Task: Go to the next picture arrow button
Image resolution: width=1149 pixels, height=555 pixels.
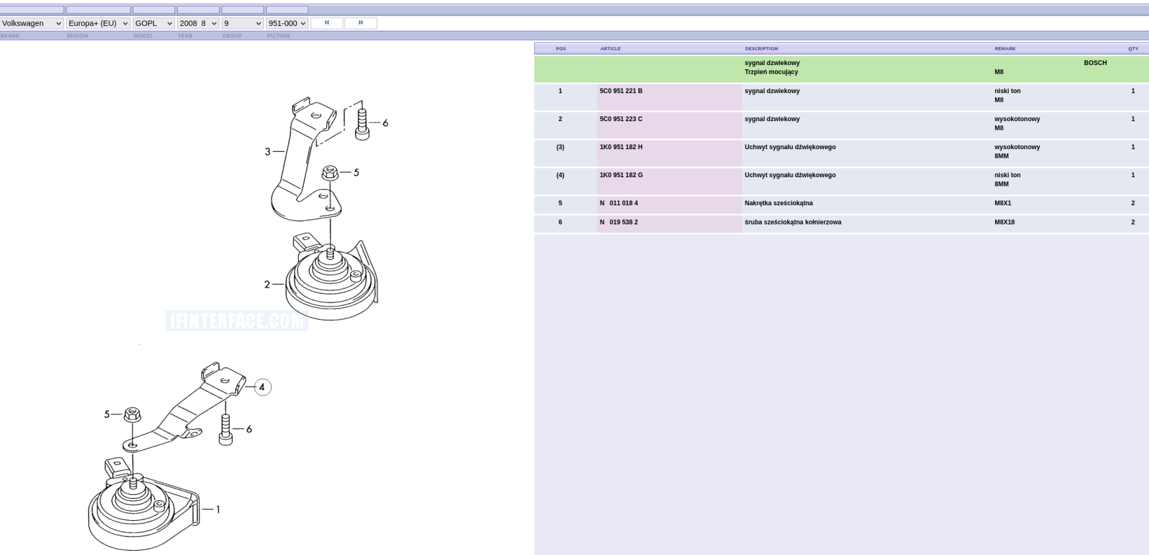Action: point(360,23)
